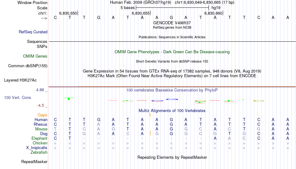Viewport: 296px width, 169px height.
Task: Click the orange Gaps row label
Action: (42, 115)
